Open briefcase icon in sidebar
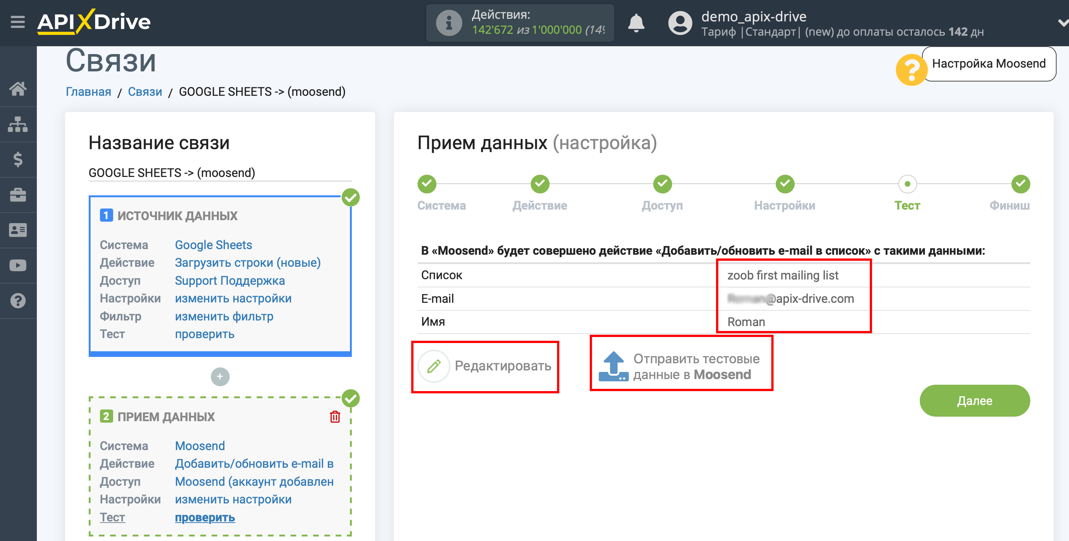This screenshot has height=541, width=1069. [18, 195]
